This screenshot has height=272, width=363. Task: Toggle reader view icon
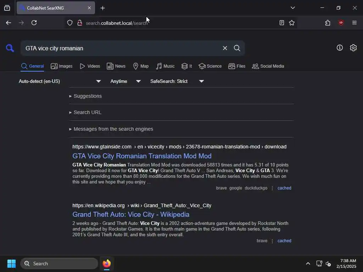click(281, 23)
